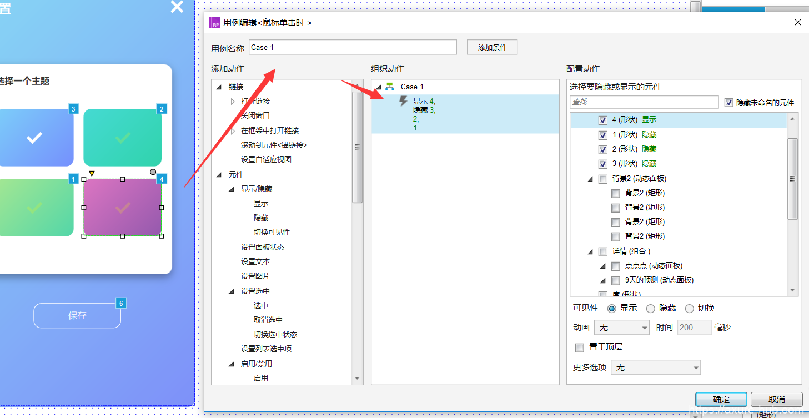Click the 时间 milliseconds field
809x418 pixels.
[695, 328]
